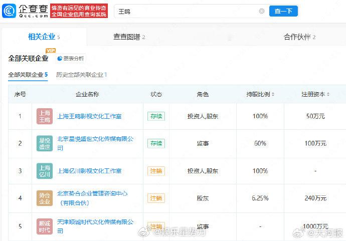Viewport: 346px width, 241px height.
Task: Click the 上海王鸥 company logo thumbnail
Action: [x=45, y=116]
